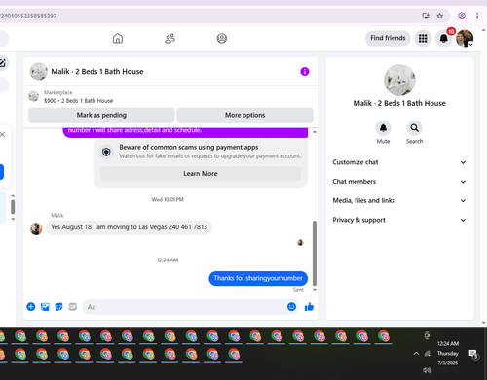Open the notifications bell with badge
Screen dimensions: 487x380
coord(444,39)
